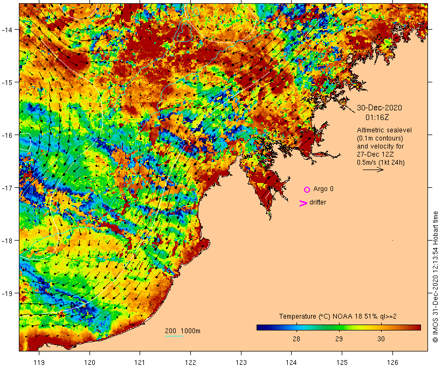Click the -15 latitude axis label
This screenshot has height=366, width=442.
(6, 82)
